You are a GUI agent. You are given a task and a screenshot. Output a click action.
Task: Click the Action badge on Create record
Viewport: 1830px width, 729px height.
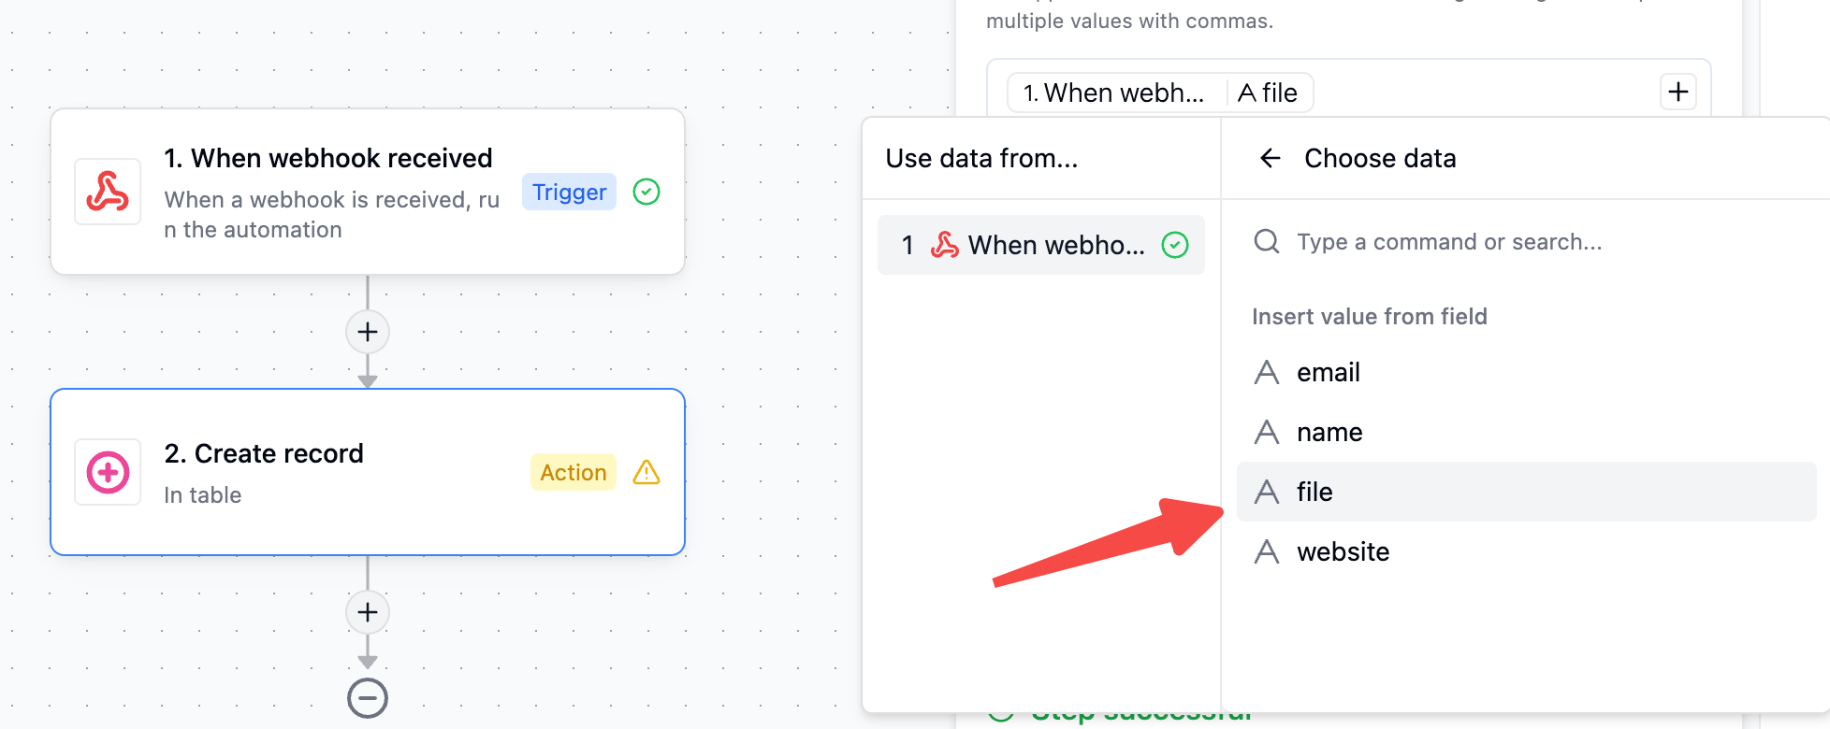pyautogui.click(x=573, y=472)
